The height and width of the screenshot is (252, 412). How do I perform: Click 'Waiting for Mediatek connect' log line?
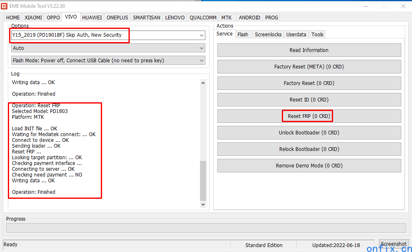(54, 134)
